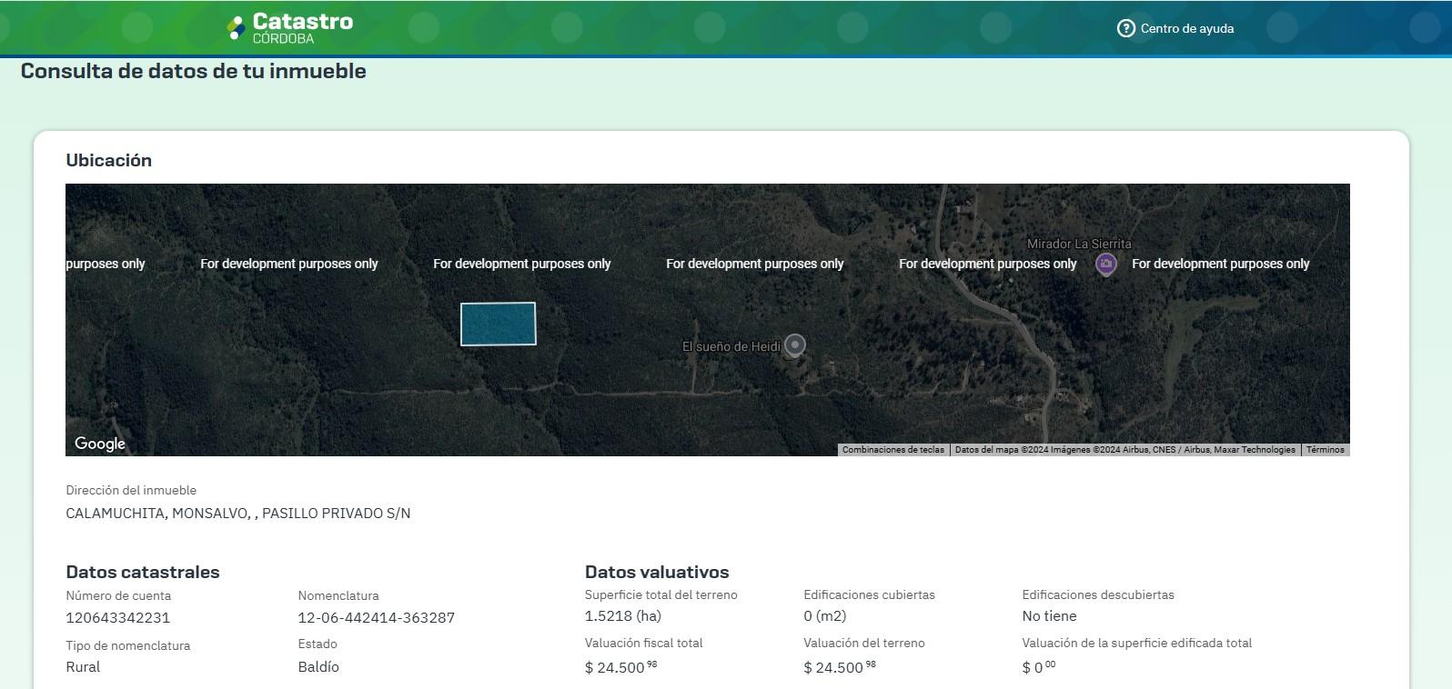This screenshot has height=689, width=1452.
Task: Click the Edificaciones descubiertas label
Action: click(1098, 595)
